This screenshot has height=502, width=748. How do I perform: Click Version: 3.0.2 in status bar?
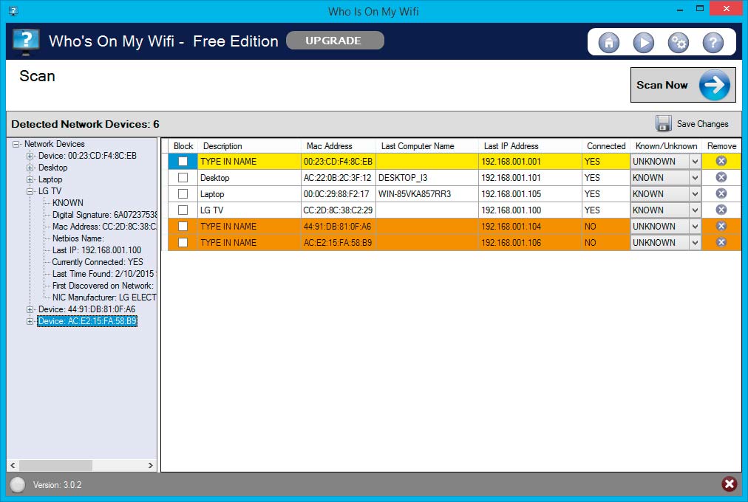tap(57, 485)
